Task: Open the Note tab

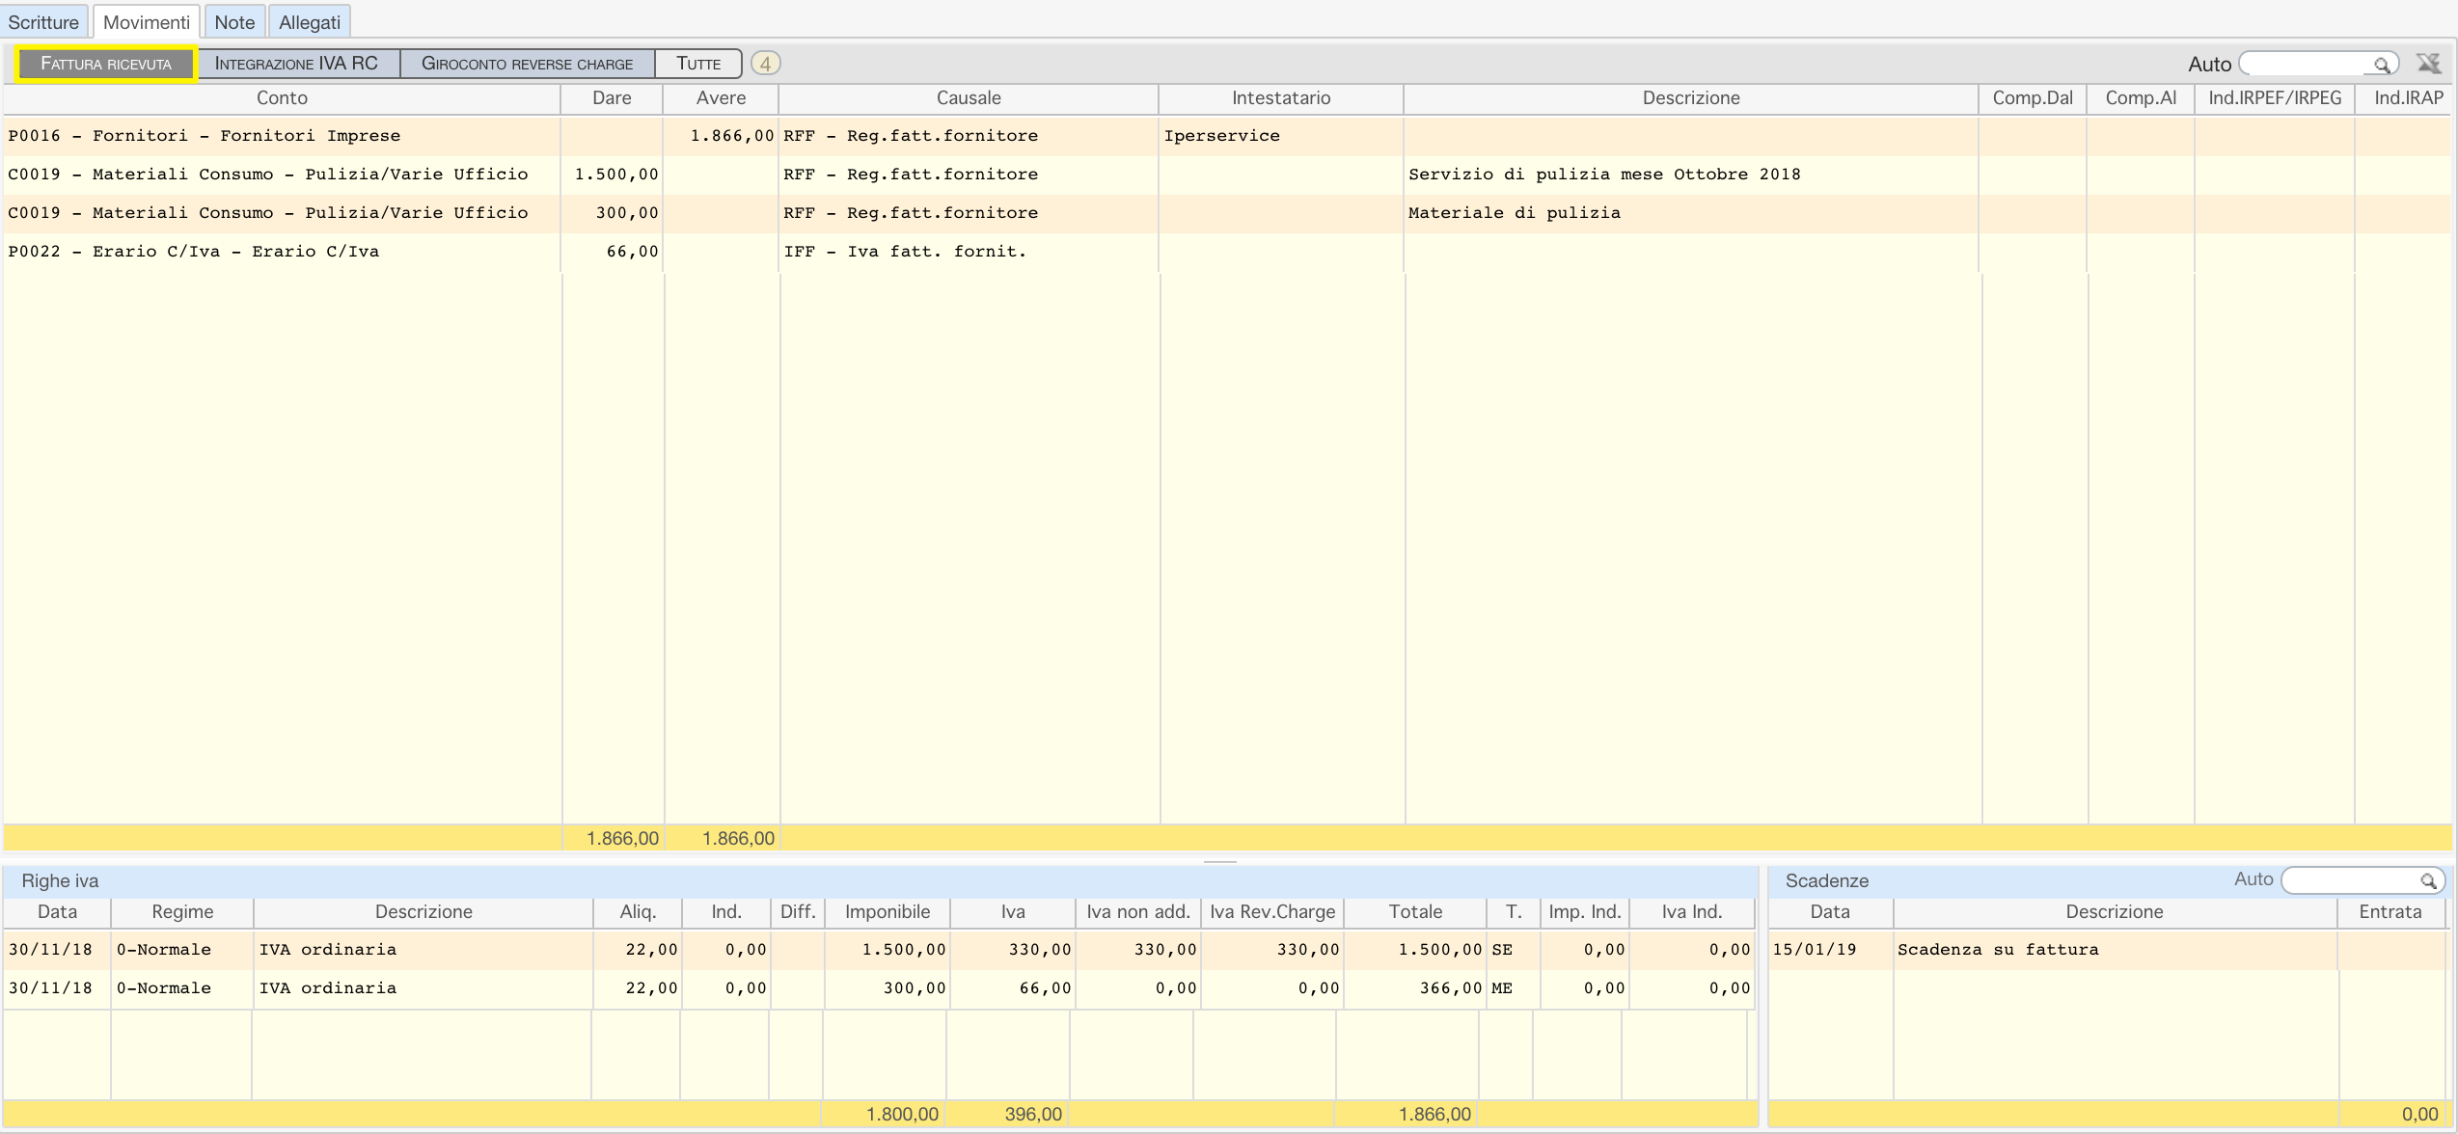Action: (234, 22)
